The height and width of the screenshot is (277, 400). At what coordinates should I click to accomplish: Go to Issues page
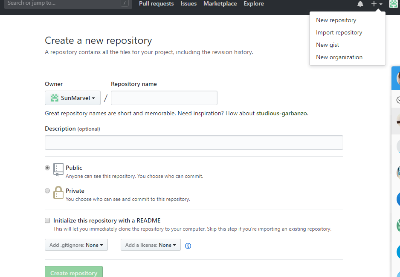[x=188, y=3]
